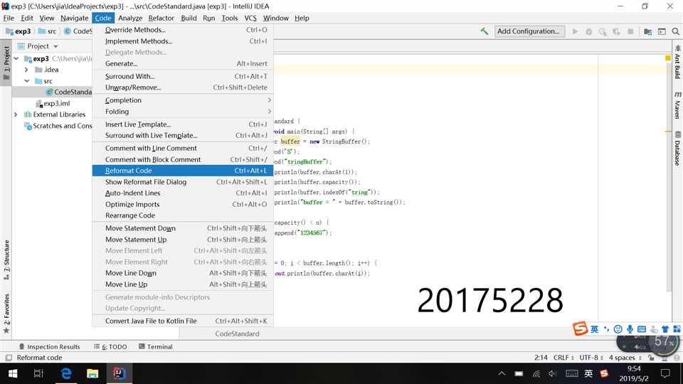Open the Analyze menu in menu bar
Image resolution: width=683 pixels, height=384 pixels.
[130, 18]
